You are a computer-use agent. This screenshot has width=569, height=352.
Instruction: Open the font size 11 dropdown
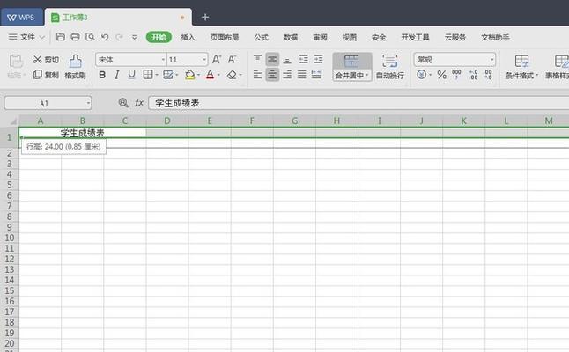[204, 60]
